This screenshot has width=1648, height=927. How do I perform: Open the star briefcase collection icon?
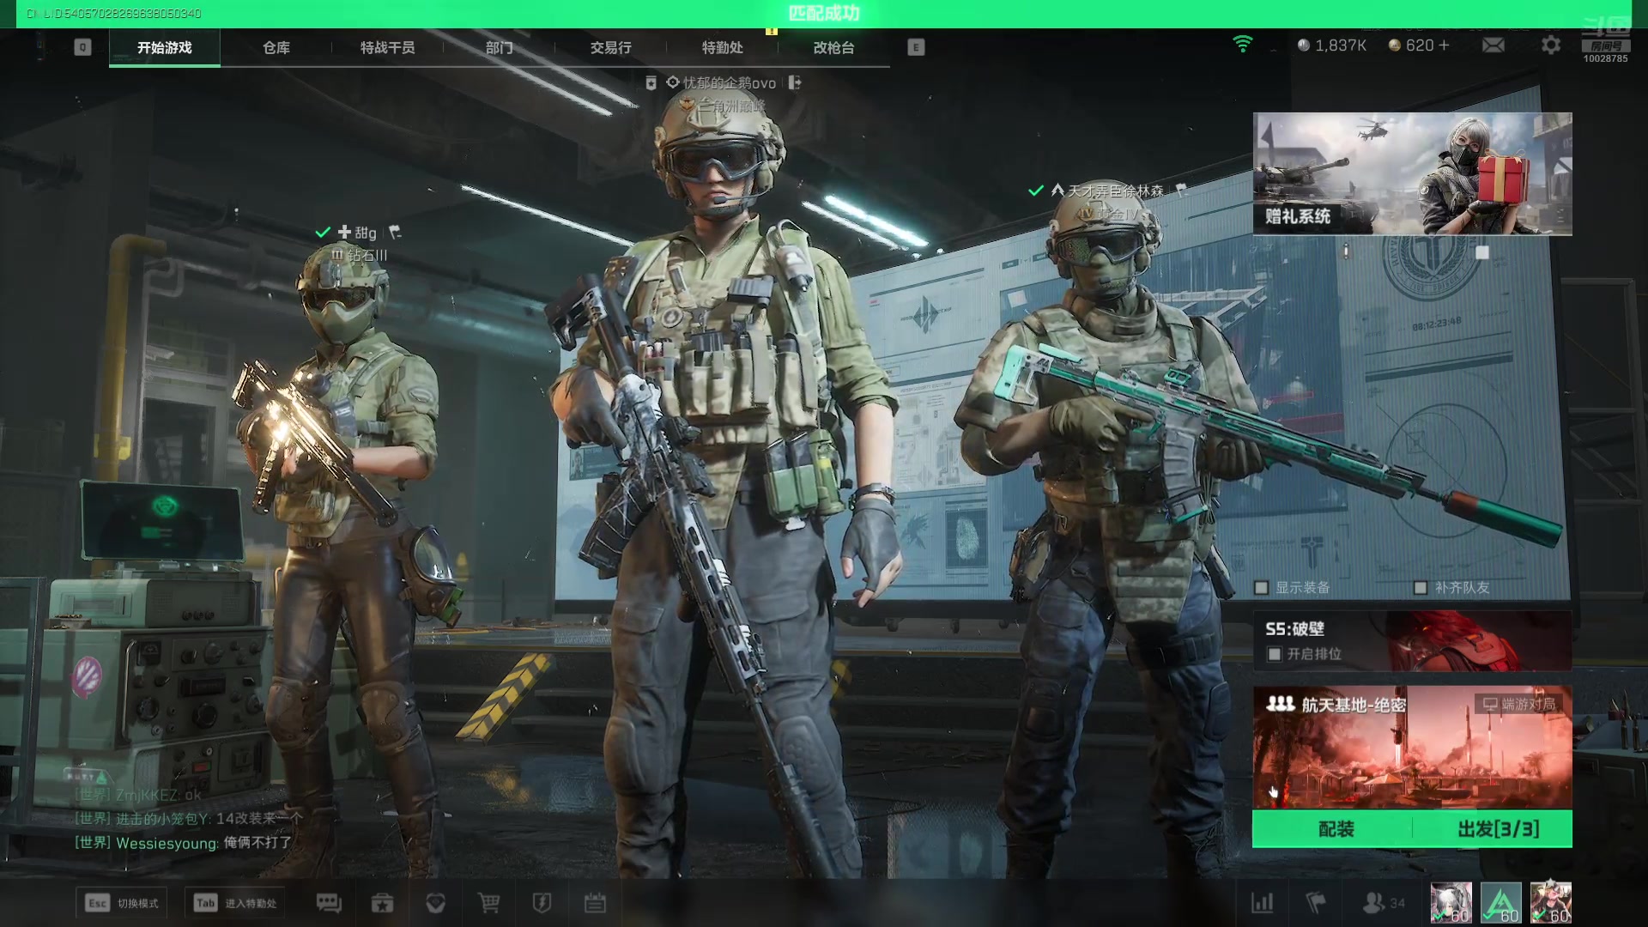pyautogui.click(x=382, y=903)
